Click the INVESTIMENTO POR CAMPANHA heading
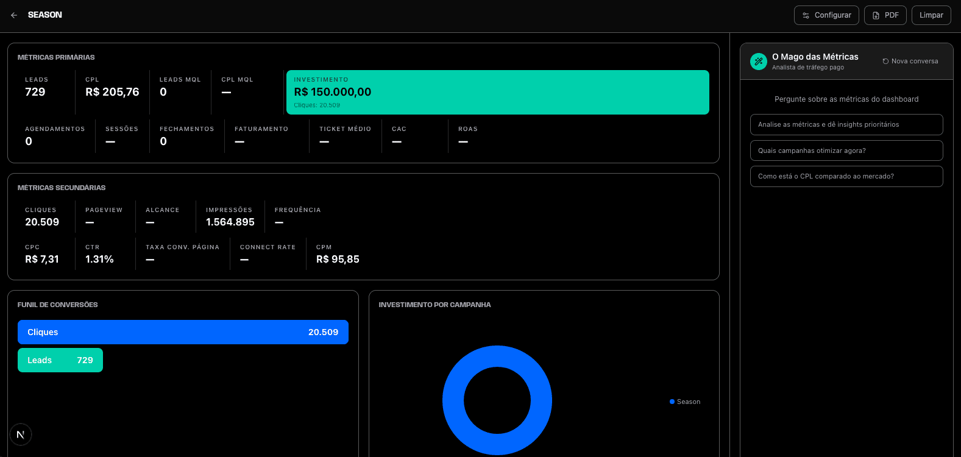 [434, 305]
